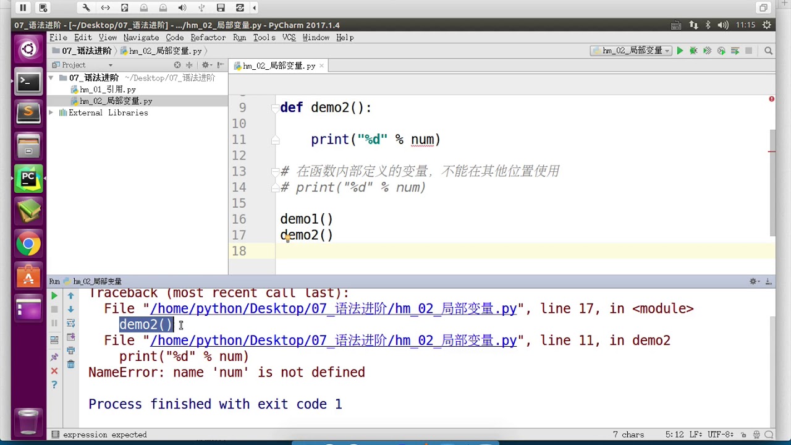Rerun program in Run panel
This screenshot has width=791, height=445.
pyautogui.click(x=54, y=295)
